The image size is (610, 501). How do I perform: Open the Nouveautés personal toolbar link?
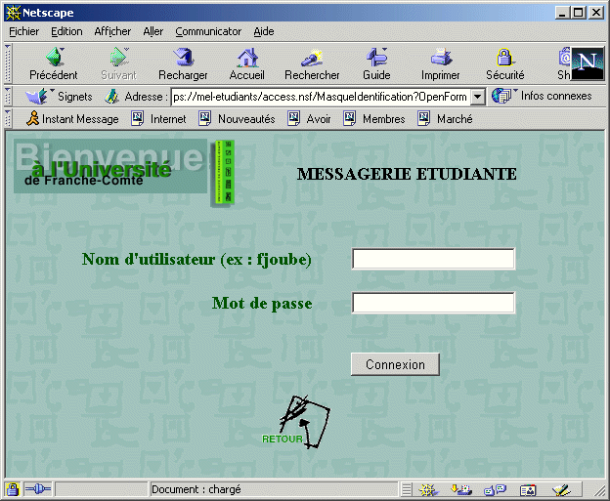point(237,119)
